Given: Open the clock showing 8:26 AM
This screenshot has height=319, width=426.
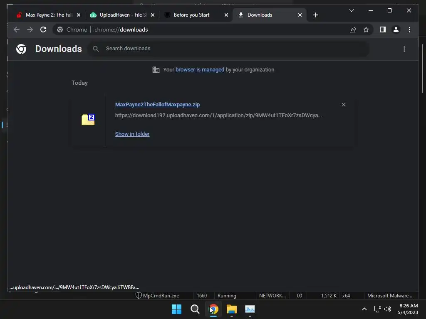Looking at the screenshot, I should [x=408, y=309].
